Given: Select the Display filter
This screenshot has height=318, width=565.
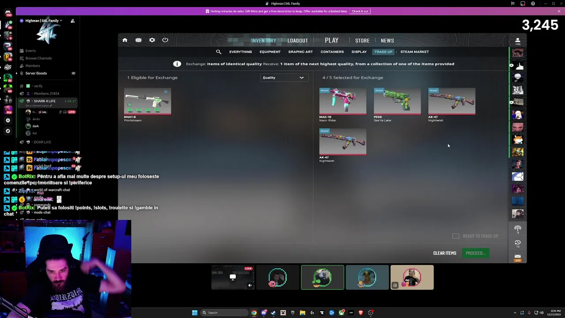Looking at the screenshot, I should [x=359, y=52].
